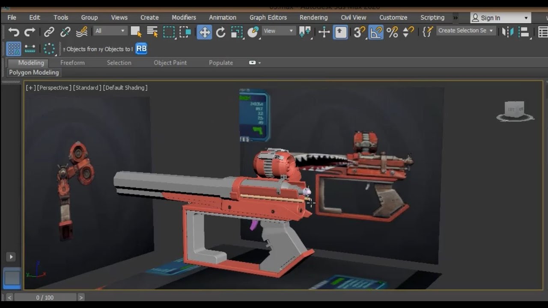Open the Group menu

[x=89, y=18]
